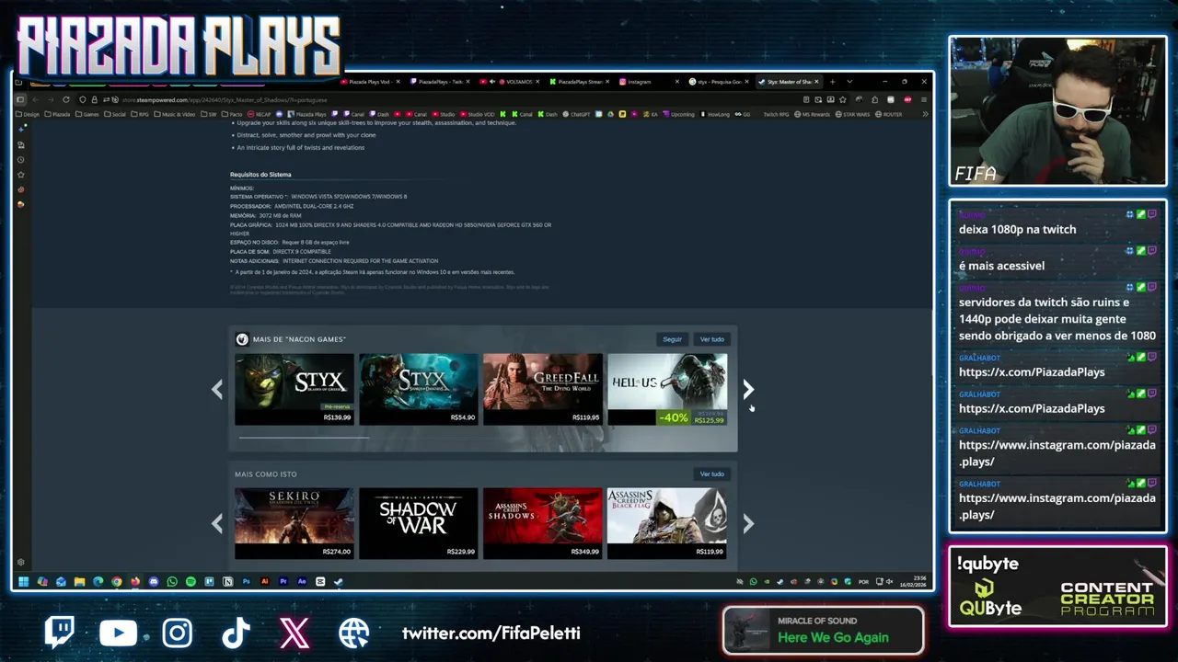Click the Nacon Games carousel scroll bar
The height and width of the screenshot is (662, 1178).
[304, 438]
